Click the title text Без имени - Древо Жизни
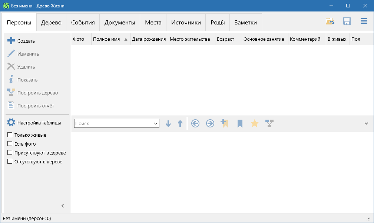 click(x=38, y=6)
